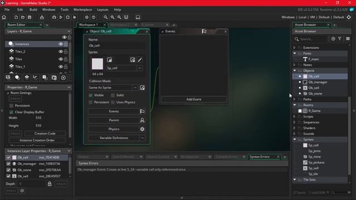
Task: Collapse Instances Layer Properties section
Action: pyautogui.click(x=69, y=151)
